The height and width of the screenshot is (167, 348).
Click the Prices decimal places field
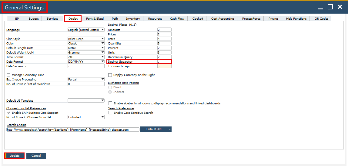(x=164, y=34)
